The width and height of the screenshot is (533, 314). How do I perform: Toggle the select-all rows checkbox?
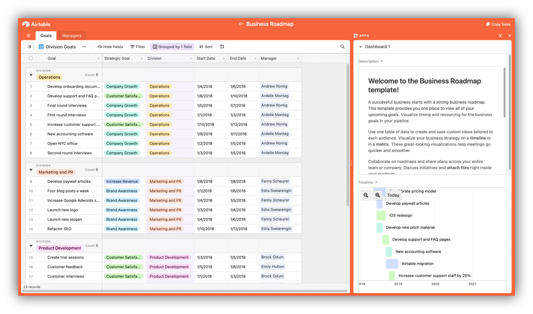(31, 58)
